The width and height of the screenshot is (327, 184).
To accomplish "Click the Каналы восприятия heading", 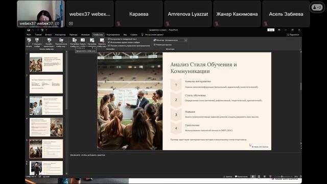I will tap(198, 81).
